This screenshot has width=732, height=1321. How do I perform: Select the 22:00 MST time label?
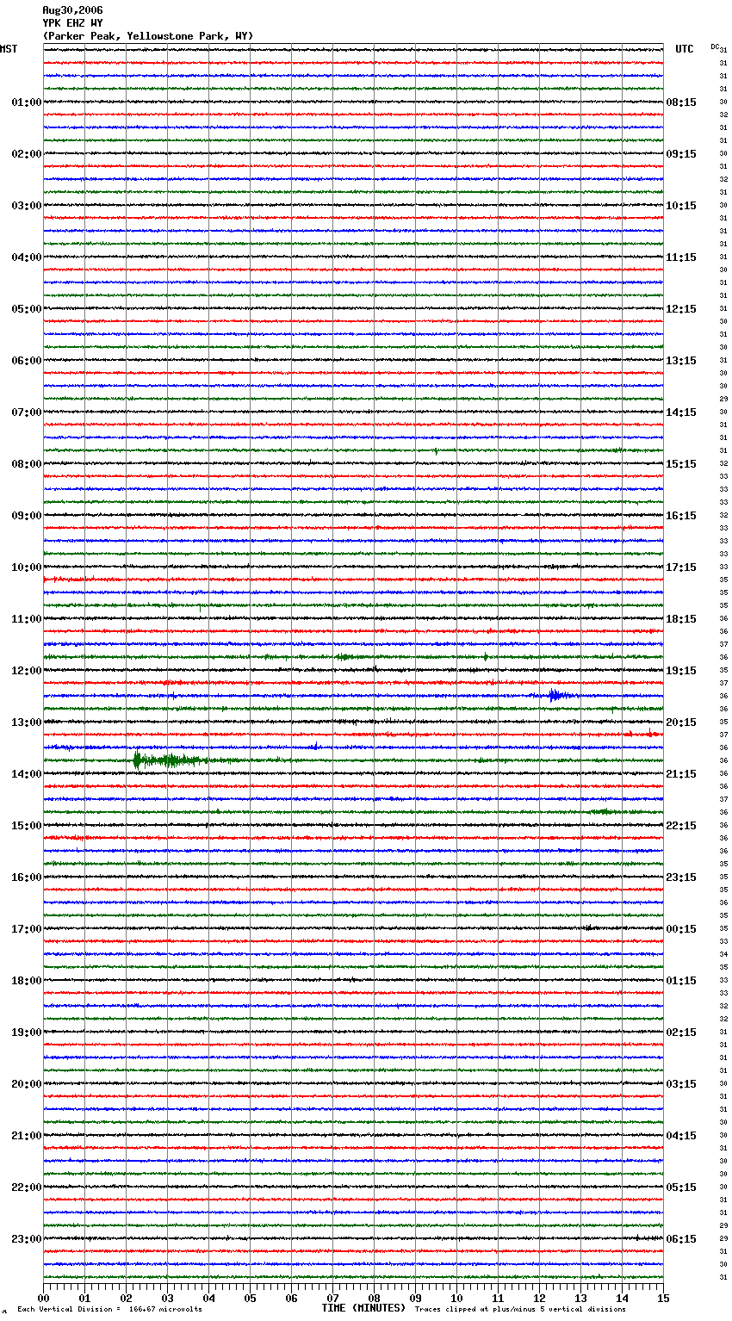pos(26,1188)
